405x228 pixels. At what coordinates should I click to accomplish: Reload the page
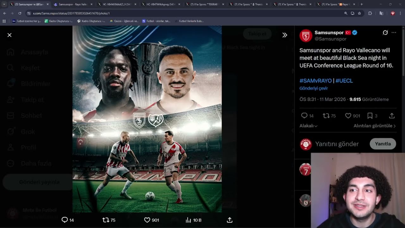point(20,13)
